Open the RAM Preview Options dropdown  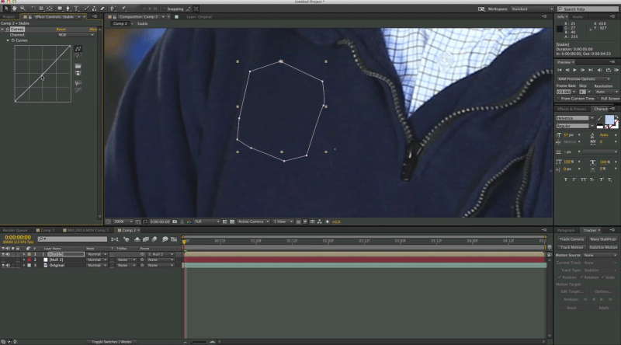tap(584, 79)
